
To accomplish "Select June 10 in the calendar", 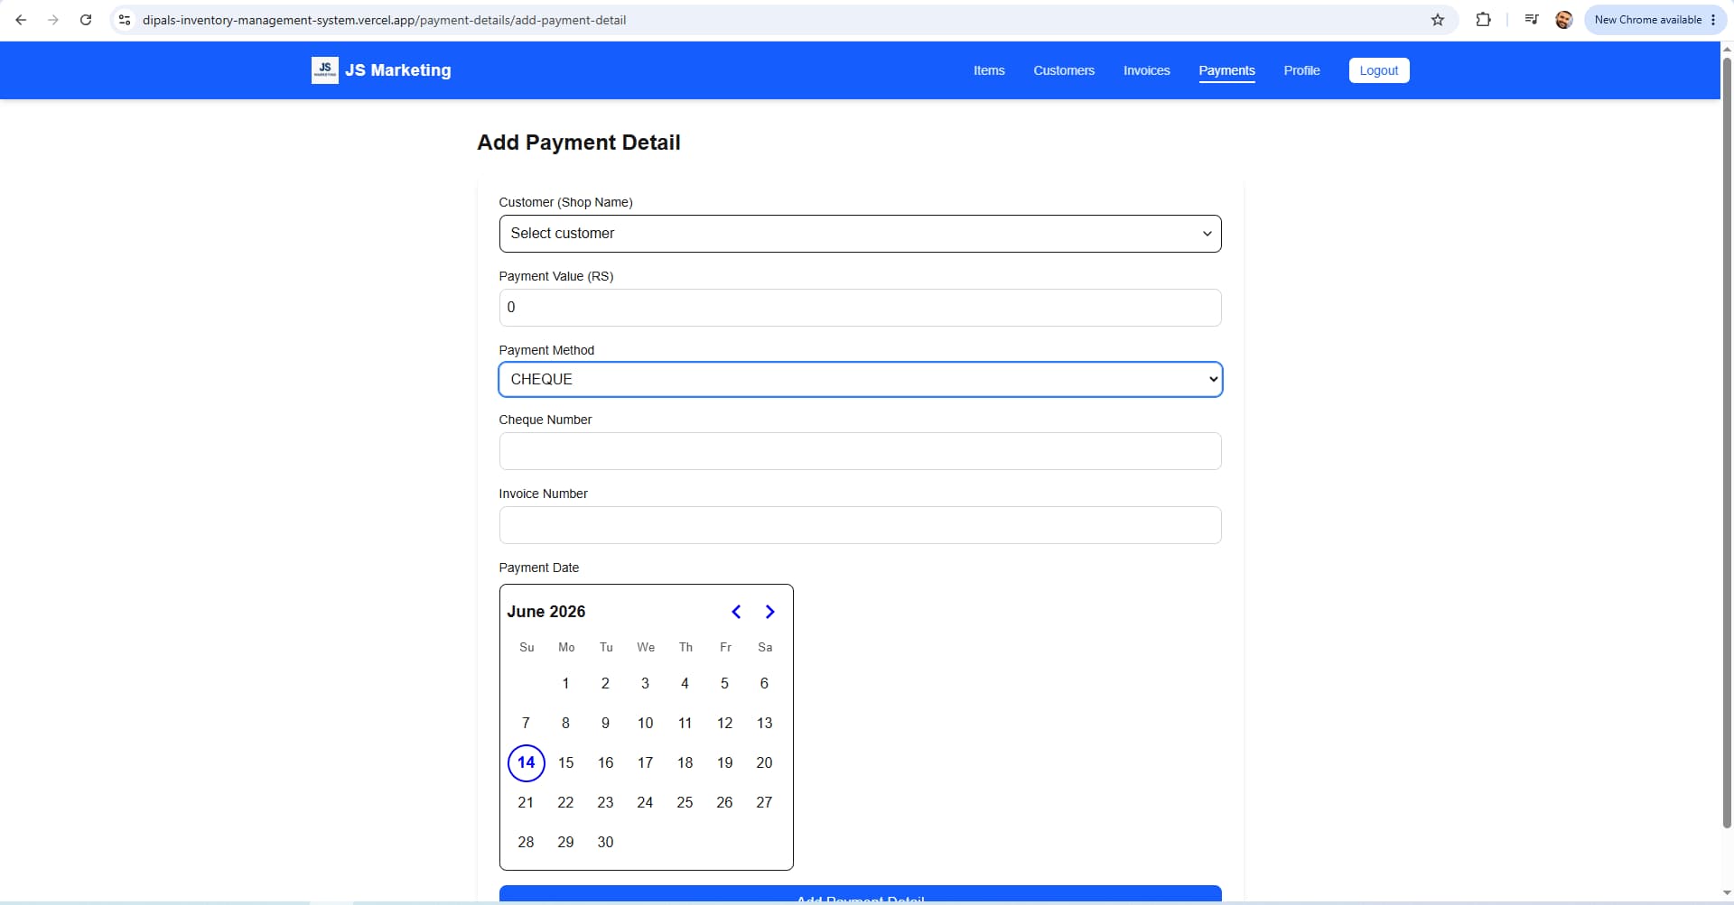I will [645, 724].
